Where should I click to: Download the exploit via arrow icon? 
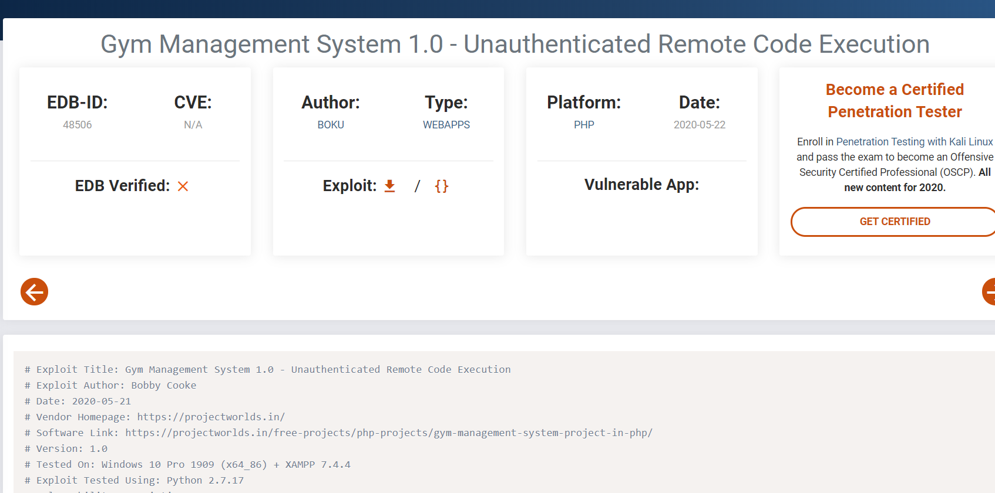click(x=389, y=186)
